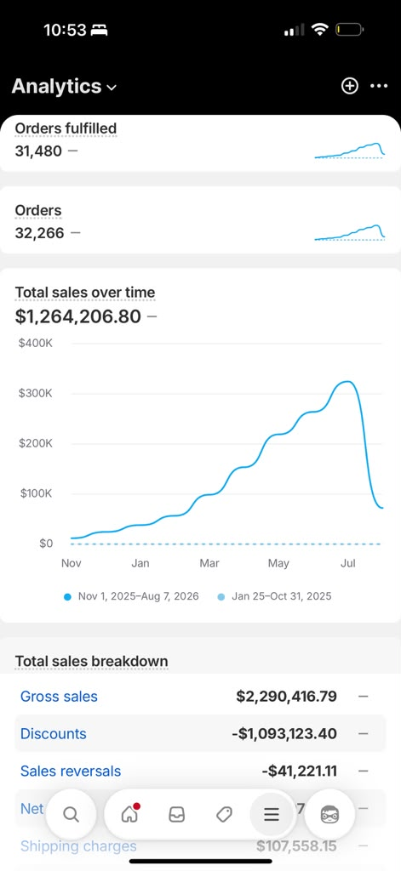Open the Orders fulfilled card
The image size is (401, 871).
[x=200, y=143]
